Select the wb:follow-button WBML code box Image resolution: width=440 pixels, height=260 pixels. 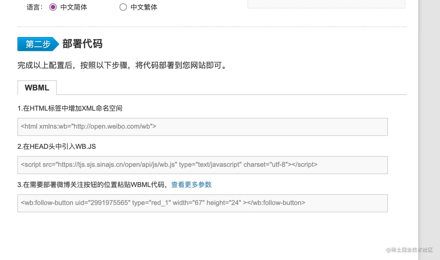(203, 203)
